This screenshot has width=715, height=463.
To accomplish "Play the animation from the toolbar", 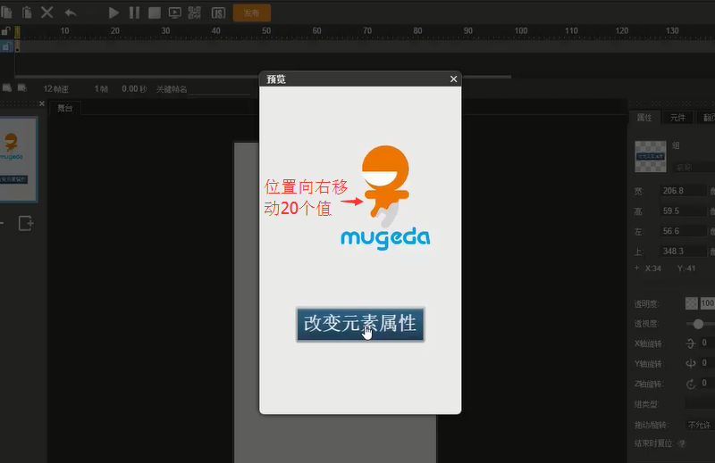I will click(114, 12).
